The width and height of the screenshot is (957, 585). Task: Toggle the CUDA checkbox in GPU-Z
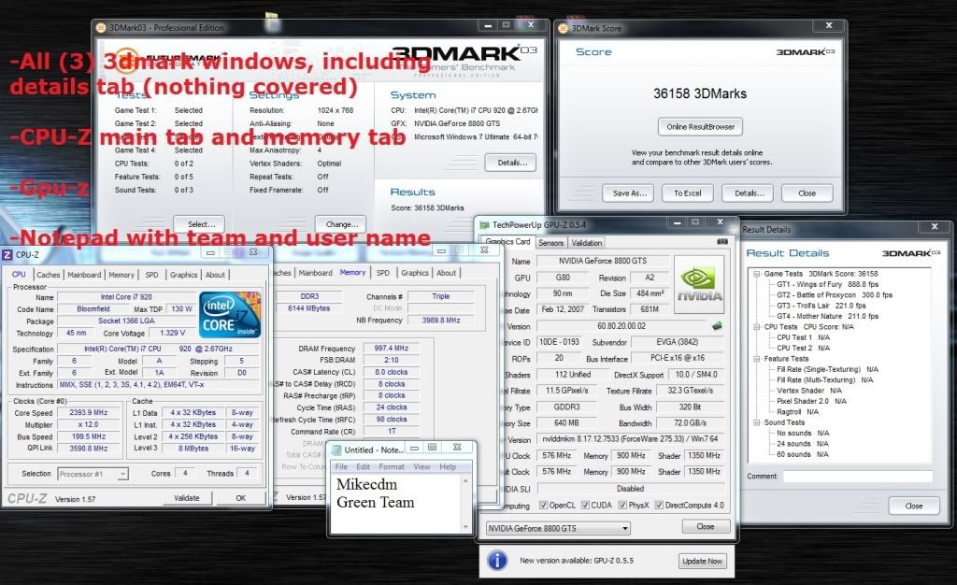pos(585,505)
